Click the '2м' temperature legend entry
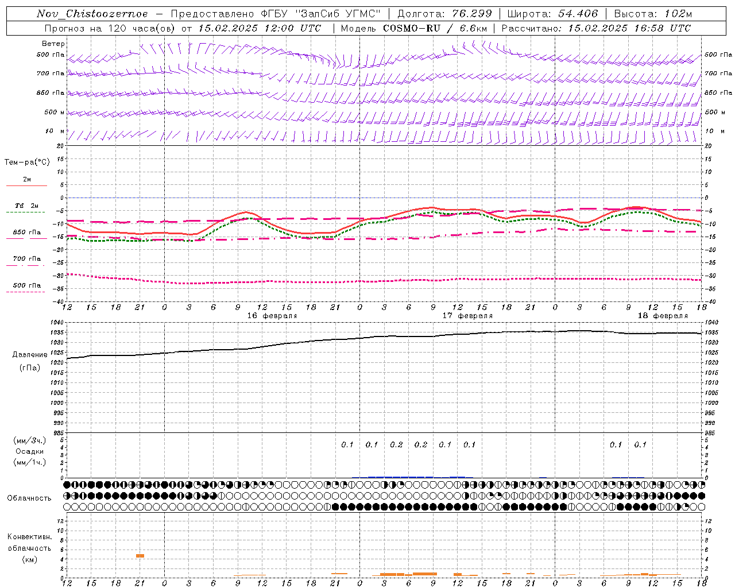 (27, 180)
